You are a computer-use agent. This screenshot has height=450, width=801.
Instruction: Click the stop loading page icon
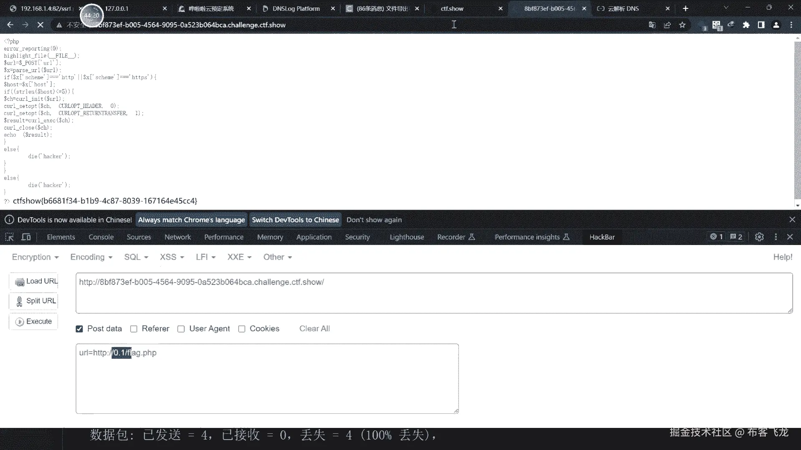pyautogui.click(x=40, y=25)
